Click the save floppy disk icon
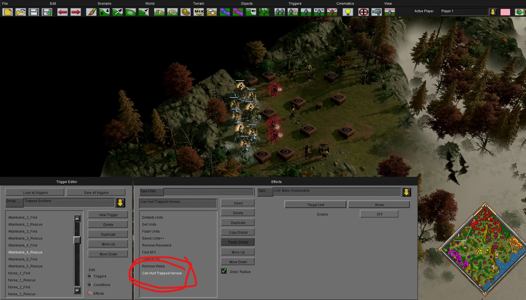This screenshot has width=526, height=300. point(34,12)
